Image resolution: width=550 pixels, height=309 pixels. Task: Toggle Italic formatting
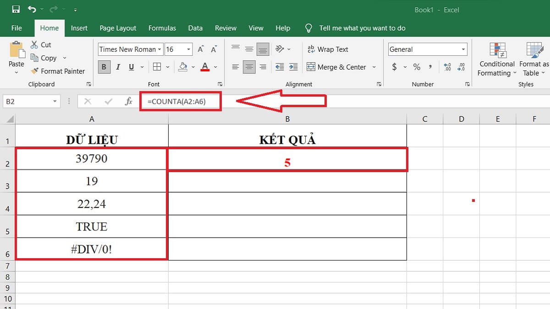click(x=118, y=67)
